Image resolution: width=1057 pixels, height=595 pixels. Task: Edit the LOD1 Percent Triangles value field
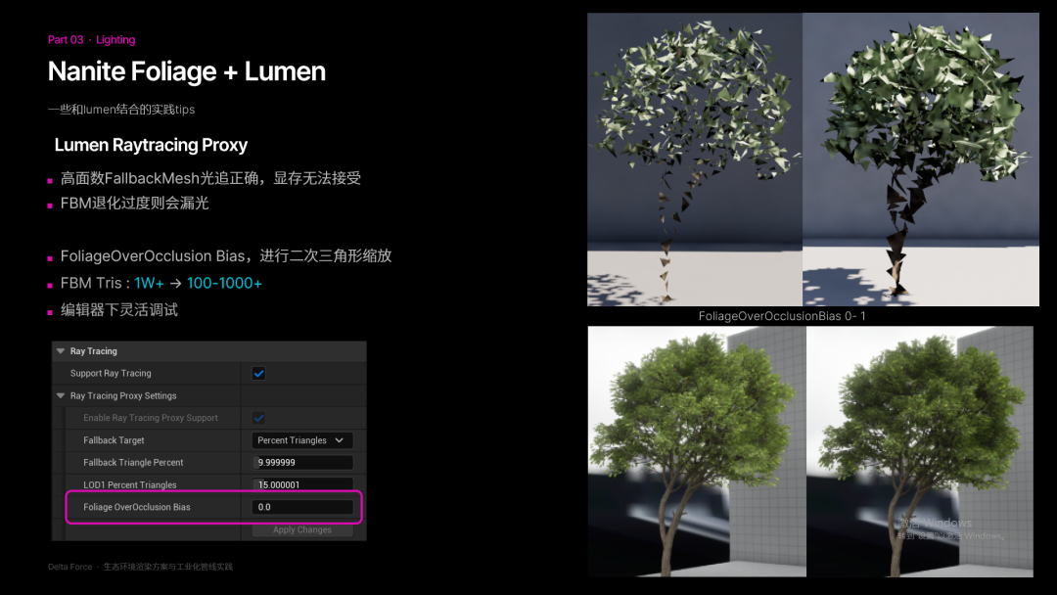pyautogui.click(x=302, y=484)
